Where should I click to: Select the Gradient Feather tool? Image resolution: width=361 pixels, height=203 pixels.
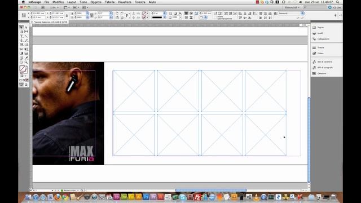pyautogui.click(x=27, y=53)
